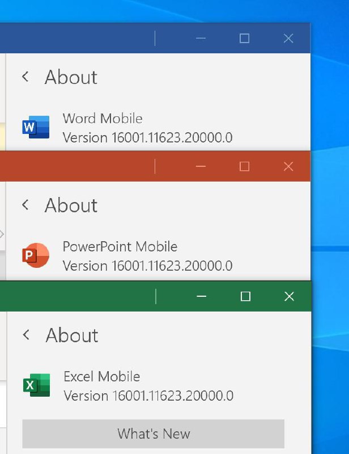Maximize the Excel Mobile window

pyautogui.click(x=245, y=296)
